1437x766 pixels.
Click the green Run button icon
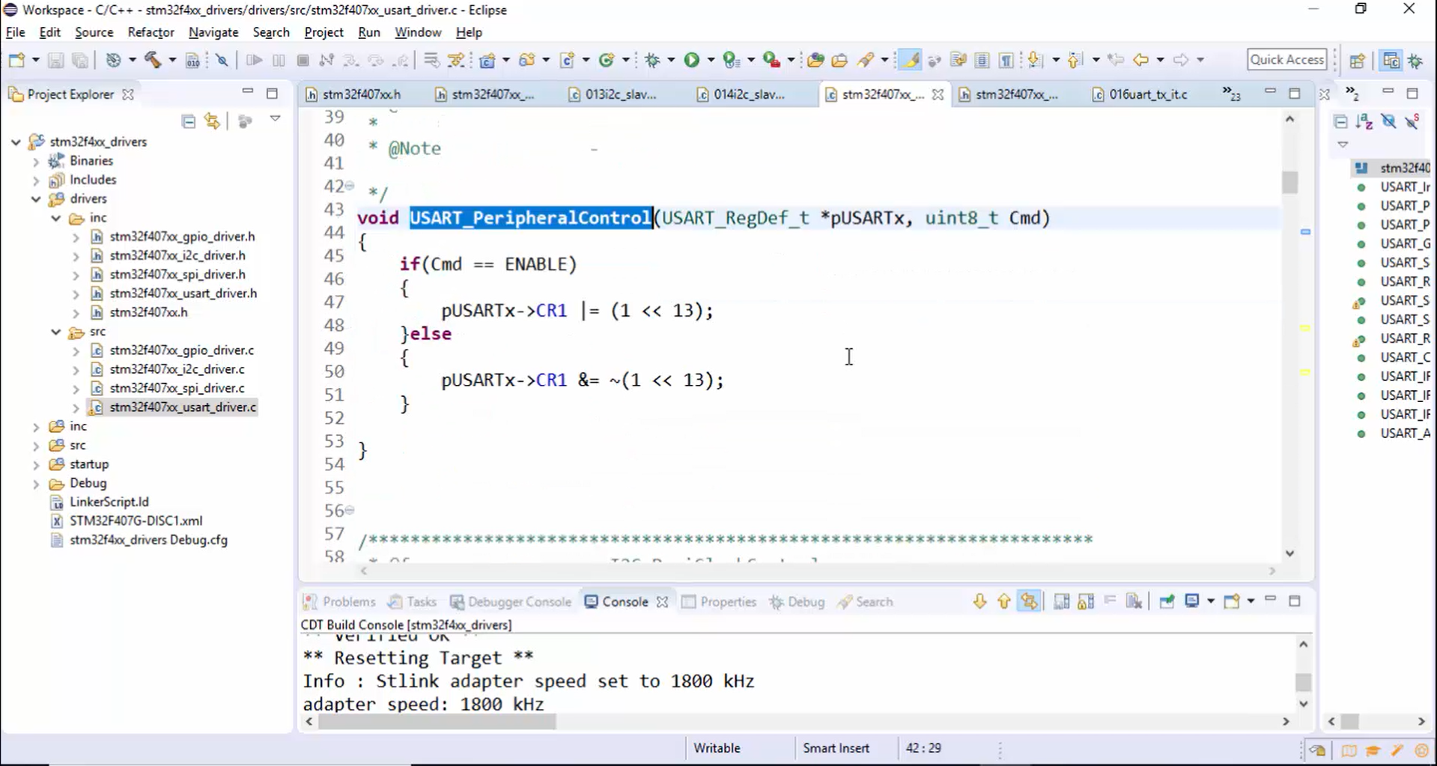[692, 60]
